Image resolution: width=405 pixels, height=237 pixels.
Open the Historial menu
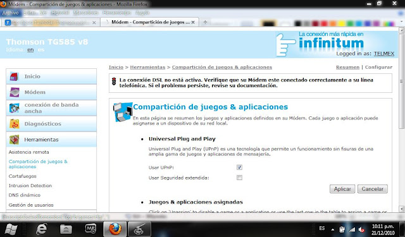tap(60, 13)
